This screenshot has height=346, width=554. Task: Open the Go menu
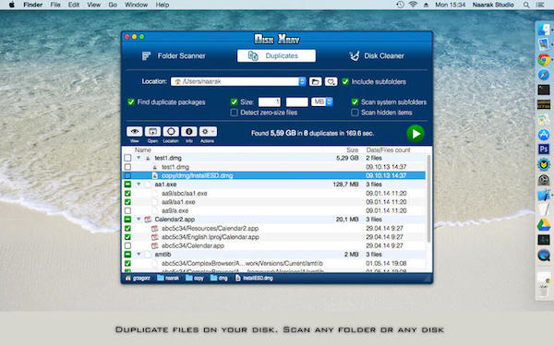point(113,5)
